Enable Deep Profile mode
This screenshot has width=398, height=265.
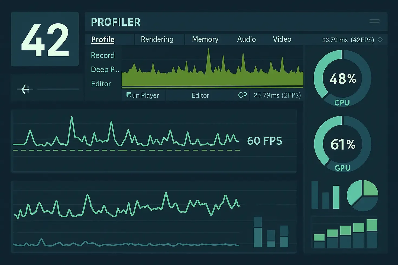click(105, 69)
